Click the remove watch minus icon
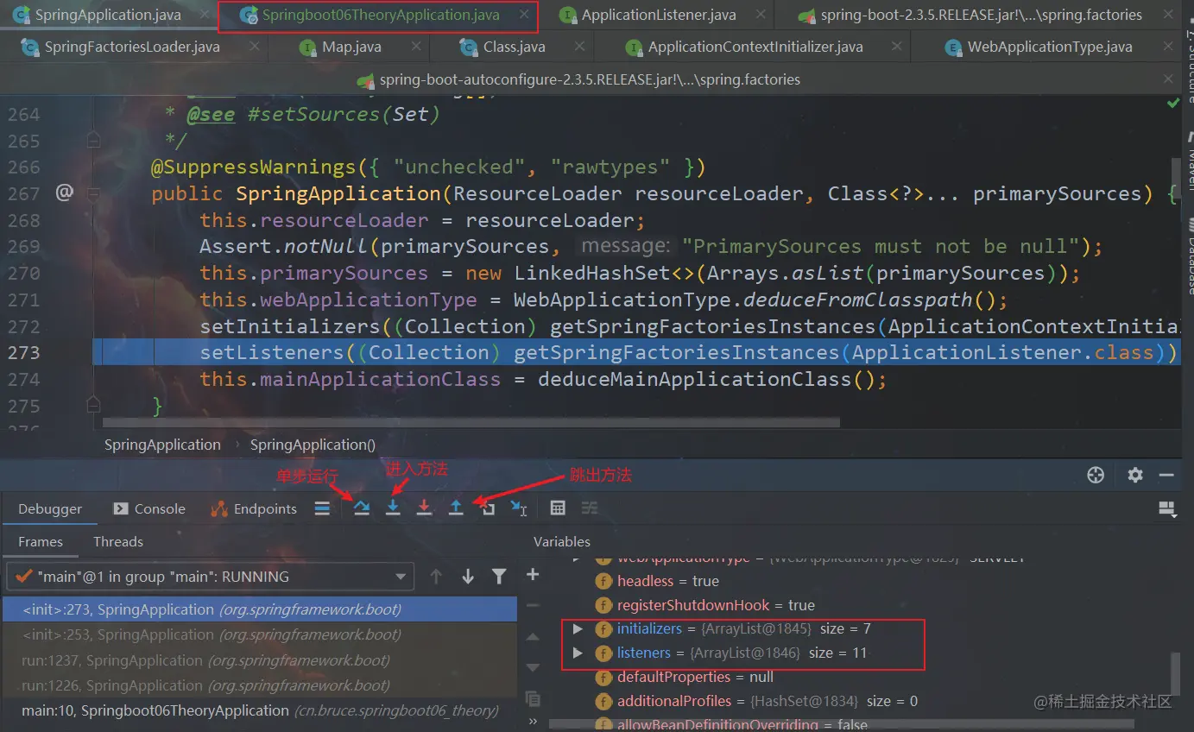Screen dimensions: 1194x732 click(x=533, y=606)
